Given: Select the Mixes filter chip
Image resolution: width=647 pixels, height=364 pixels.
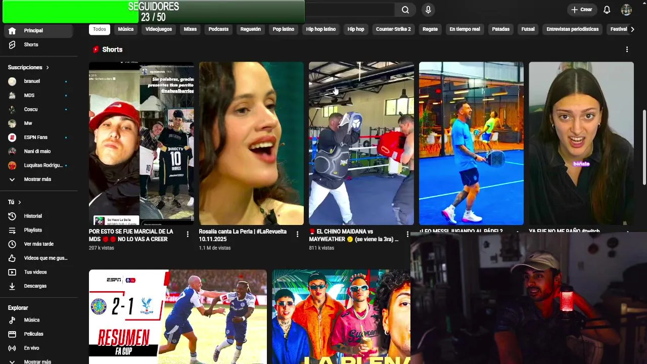Looking at the screenshot, I should pos(190,29).
